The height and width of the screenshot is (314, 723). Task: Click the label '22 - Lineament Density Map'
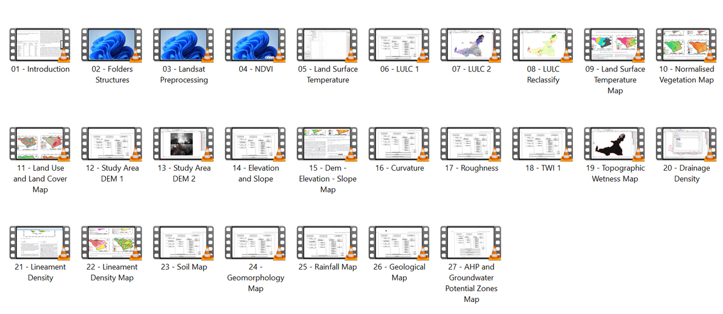tap(112, 272)
